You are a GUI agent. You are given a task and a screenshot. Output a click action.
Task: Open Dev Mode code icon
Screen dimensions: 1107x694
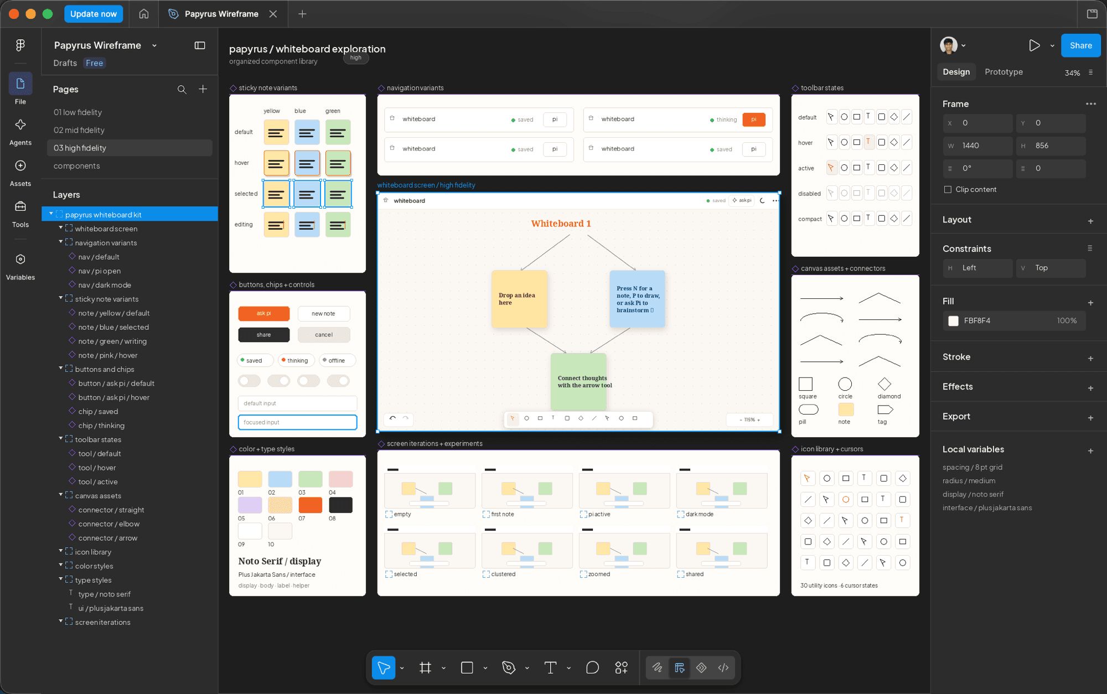[723, 667]
